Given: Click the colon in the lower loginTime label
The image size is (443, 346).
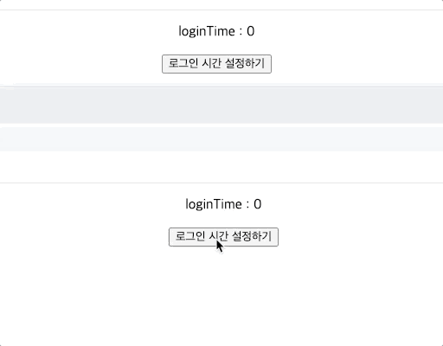Looking at the screenshot, I should pos(247,205).
